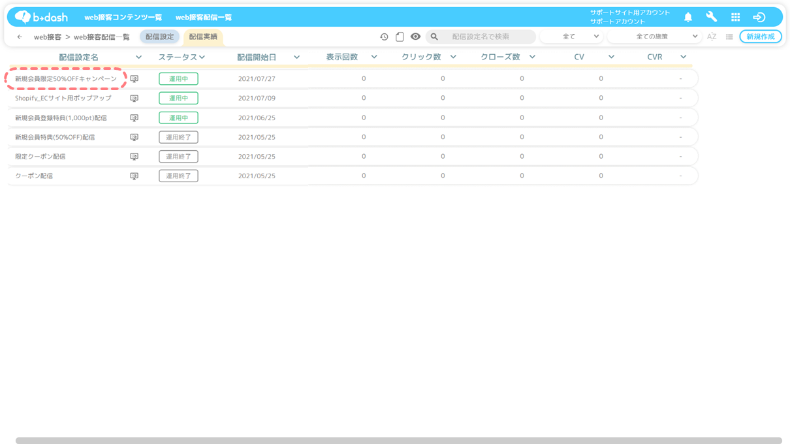This screenshot has height=444, width=790.
Task: Expand the CV column menu
Action: coord(611,57)
